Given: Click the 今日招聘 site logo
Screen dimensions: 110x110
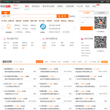Looking at the screenshot, I should point(5,6).
